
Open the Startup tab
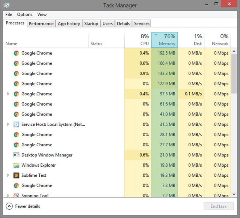click(x=91, y=24)
